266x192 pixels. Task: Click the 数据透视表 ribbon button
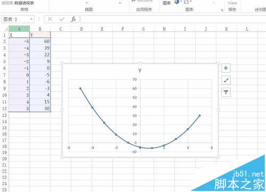tap(24, 3)
